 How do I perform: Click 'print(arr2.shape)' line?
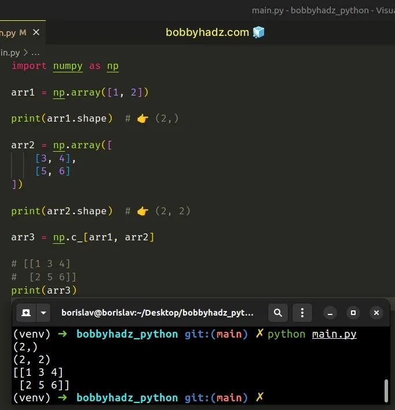(62, 211)
